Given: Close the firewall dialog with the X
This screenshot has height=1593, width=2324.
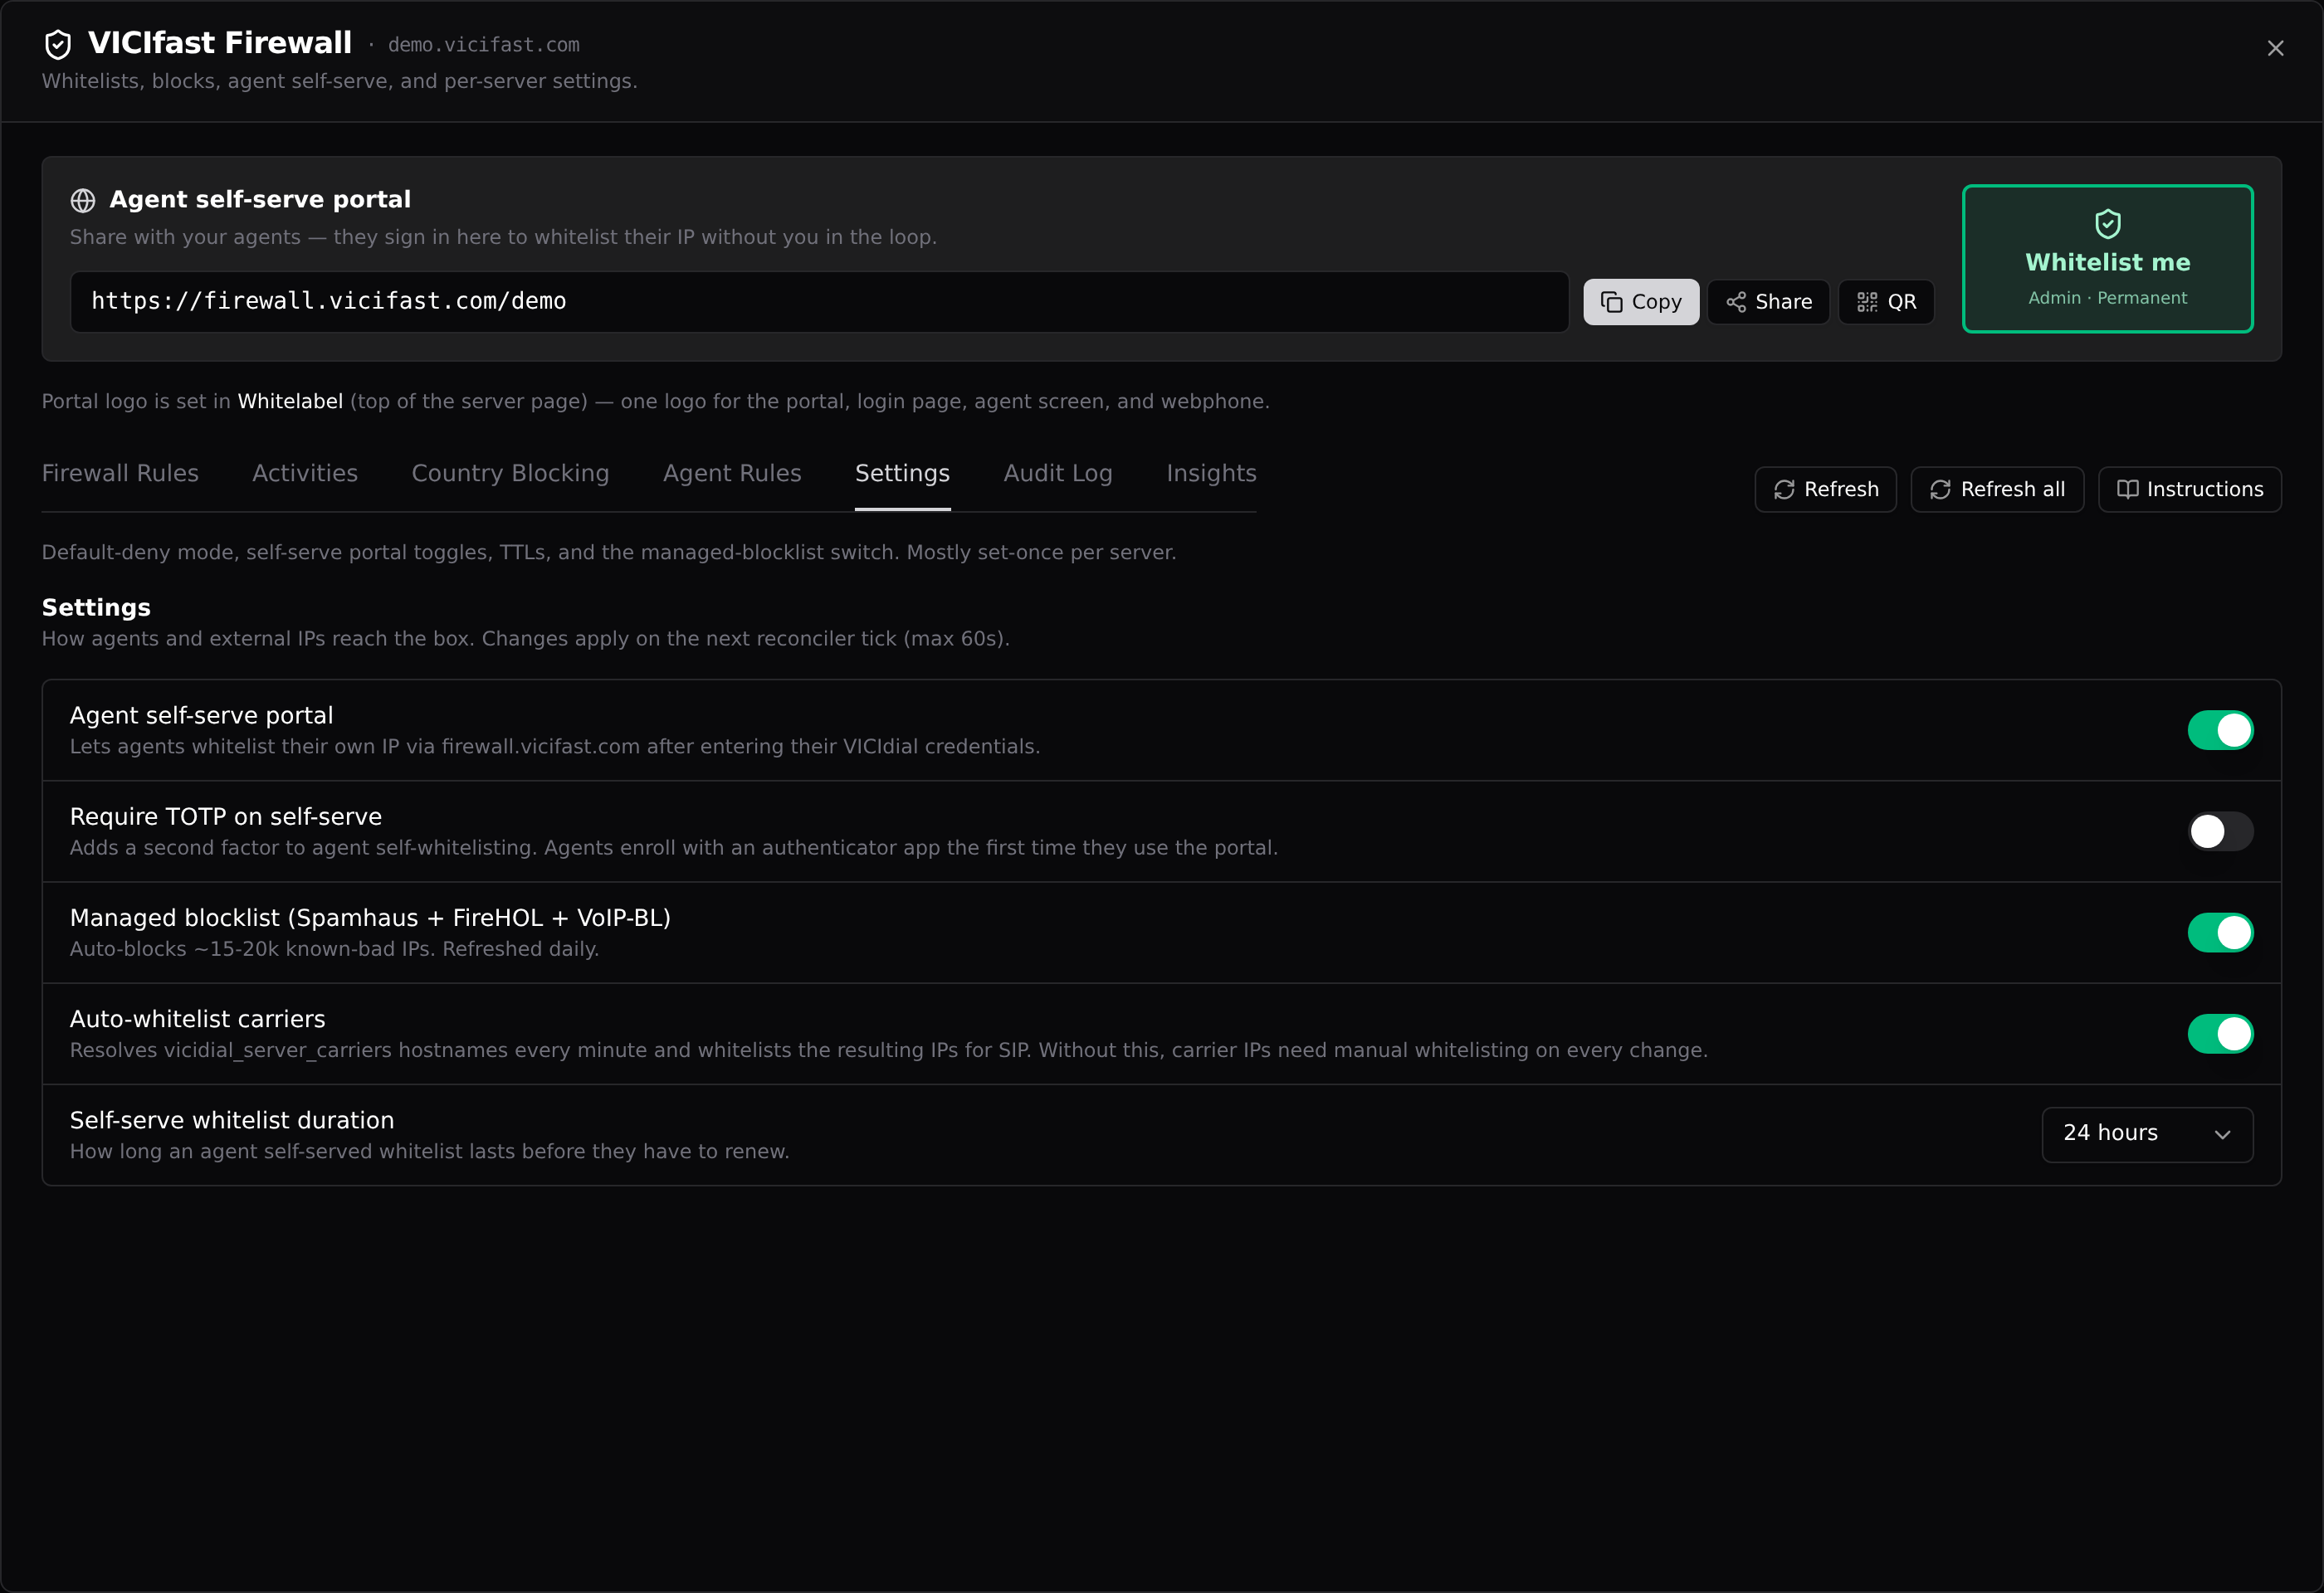Looking at the screenshot, I should (2275, 48).
